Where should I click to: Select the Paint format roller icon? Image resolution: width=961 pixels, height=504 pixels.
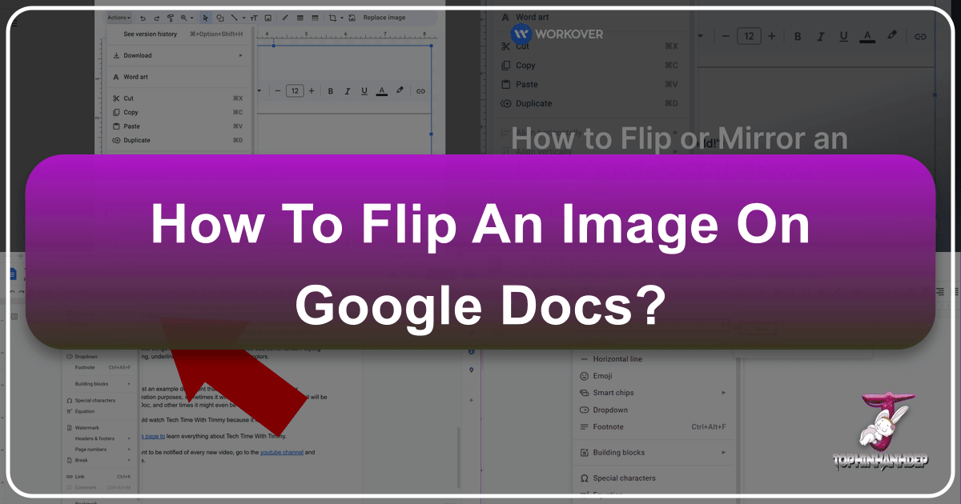point(169,17)
